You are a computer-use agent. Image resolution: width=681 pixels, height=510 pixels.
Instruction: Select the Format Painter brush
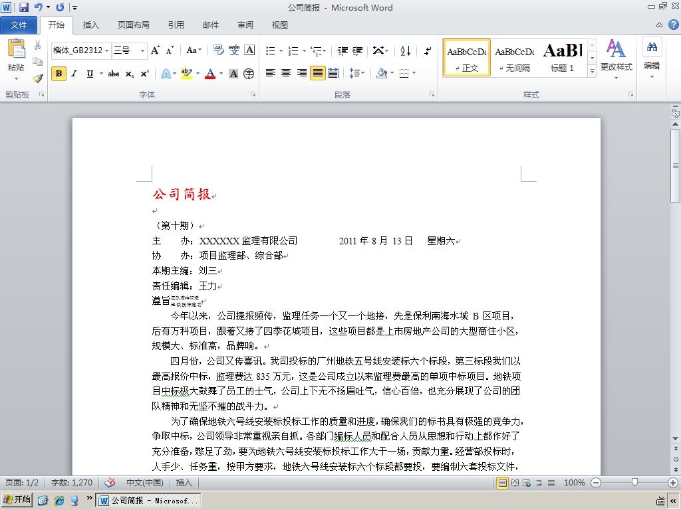pos(38,78)
